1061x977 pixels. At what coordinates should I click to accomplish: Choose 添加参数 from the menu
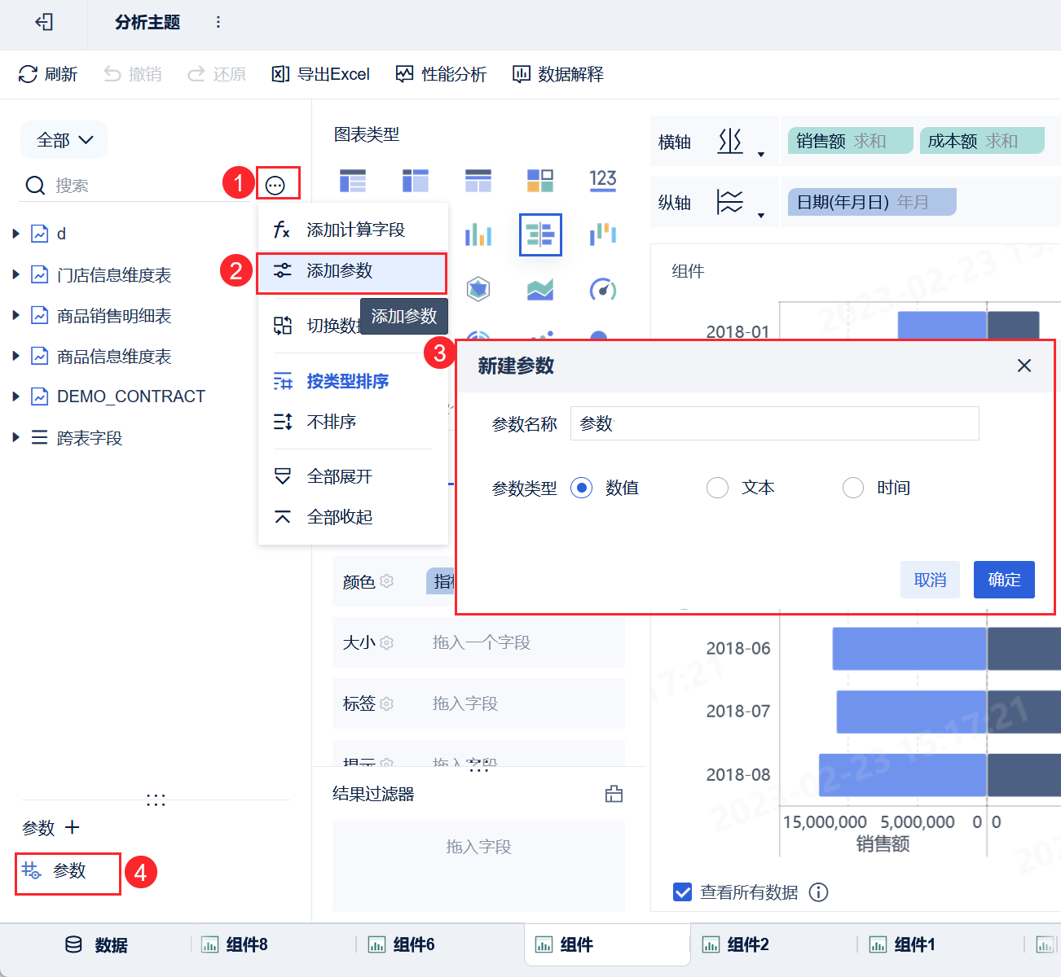352,271
